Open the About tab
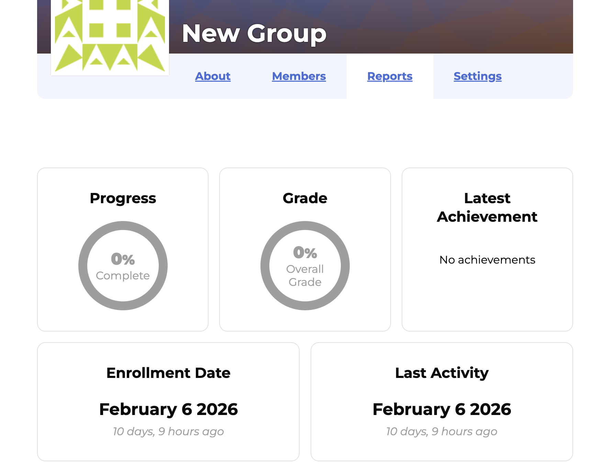This screenshot has height=473, width=615. pos(213,76)
